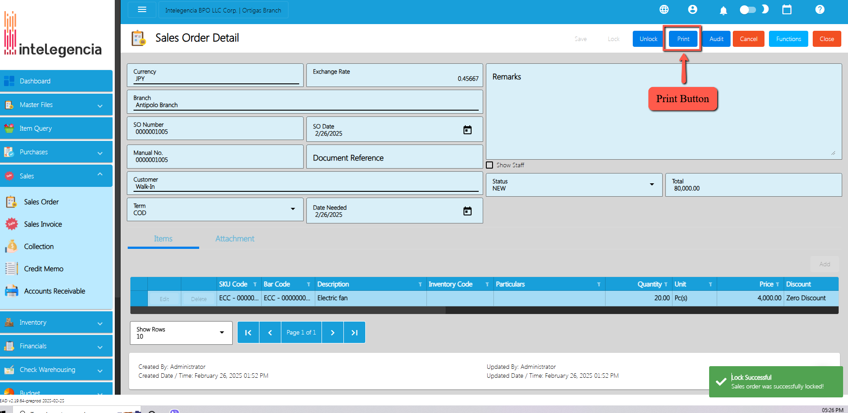The height and width of the screenshot is (413, 848).
Task: Open the Date Needed calendar picker
Action: [468, 211]
